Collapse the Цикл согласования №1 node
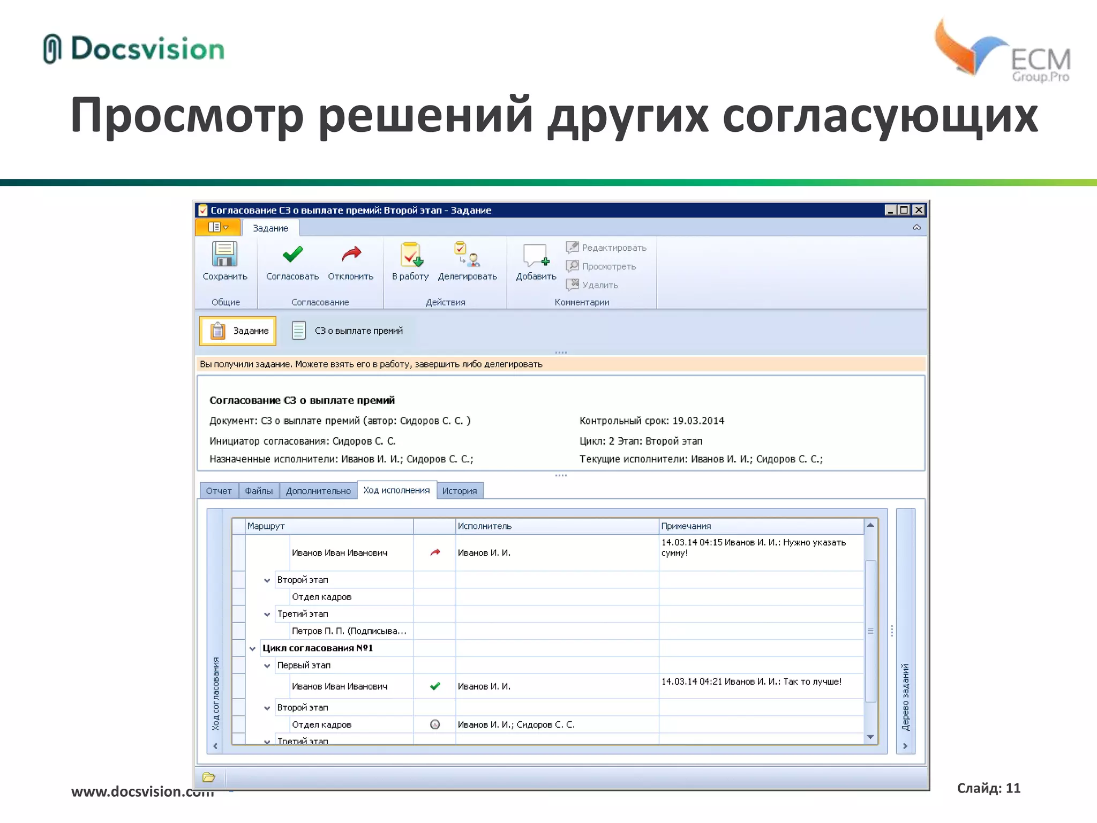 click(252, 649)
